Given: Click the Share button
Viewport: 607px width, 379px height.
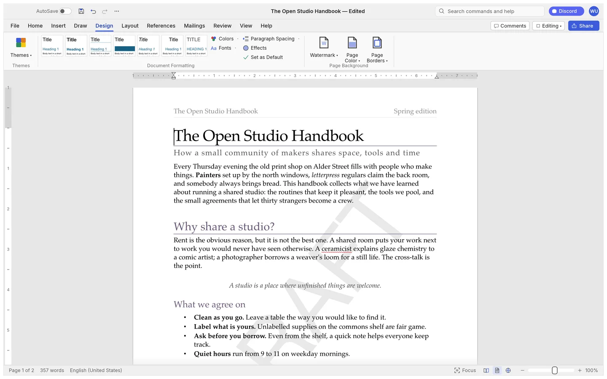Looking at the screenshot, I should 583,26.
